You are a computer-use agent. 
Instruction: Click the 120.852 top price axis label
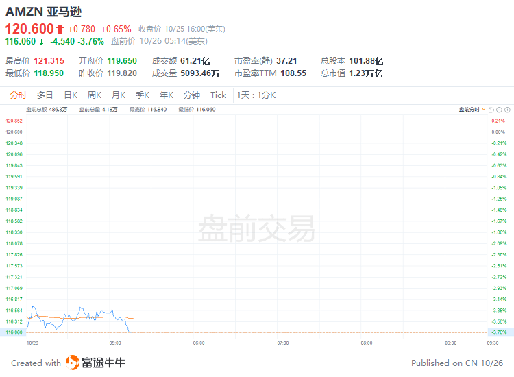point(14,121)
